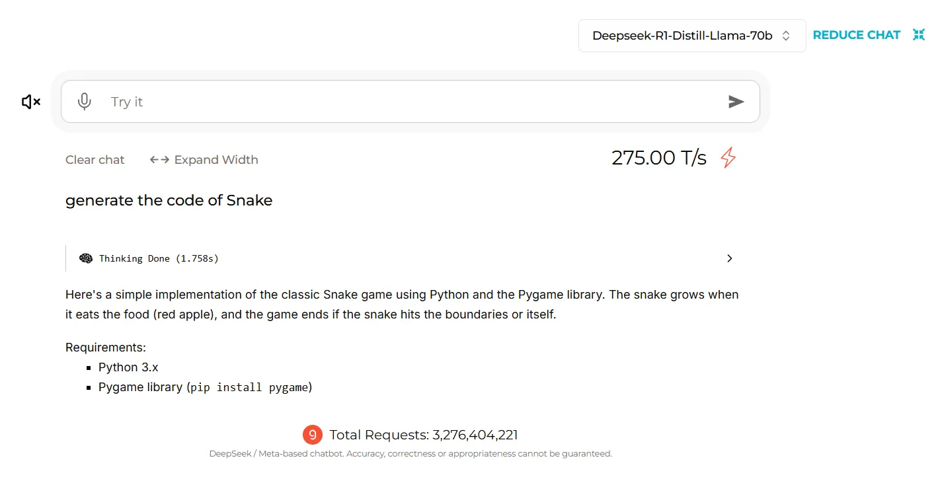
Task: Click the 275.00 T/s speed readout
Action: click(x=658, y=158)
